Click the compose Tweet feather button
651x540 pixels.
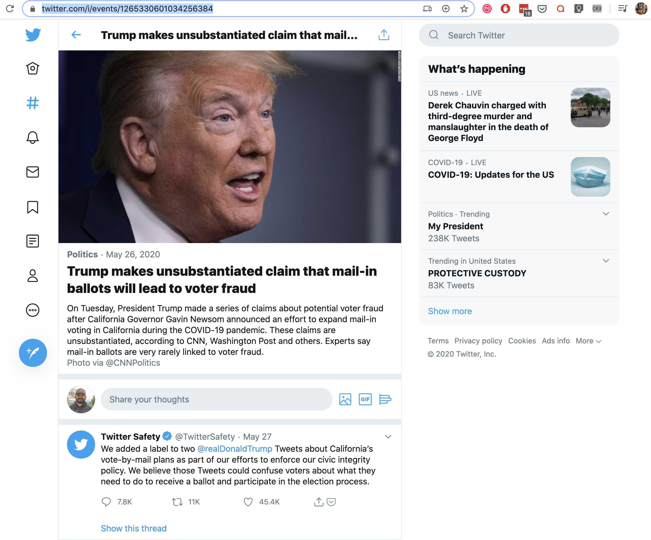pos(33,353)
